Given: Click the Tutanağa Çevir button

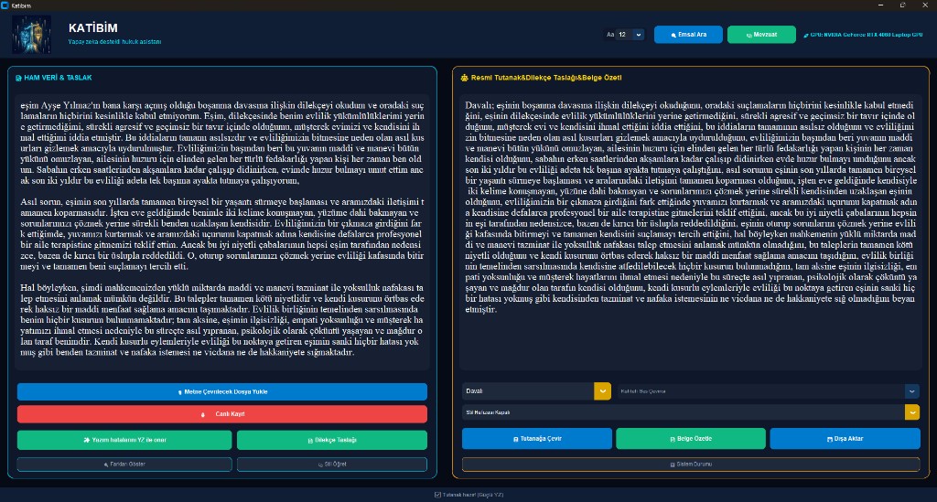Looking at the screenshot, I should click(x=536, y=438).
